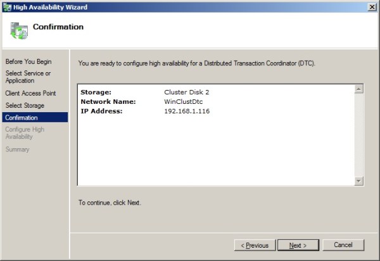Close the High Availability Wizard window
The height and width of the screenshot is (261, 380).
coord(370,7)
